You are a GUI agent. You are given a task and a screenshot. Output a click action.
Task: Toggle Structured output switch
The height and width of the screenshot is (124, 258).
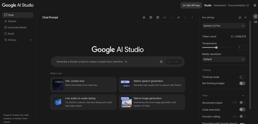point(242,103)
